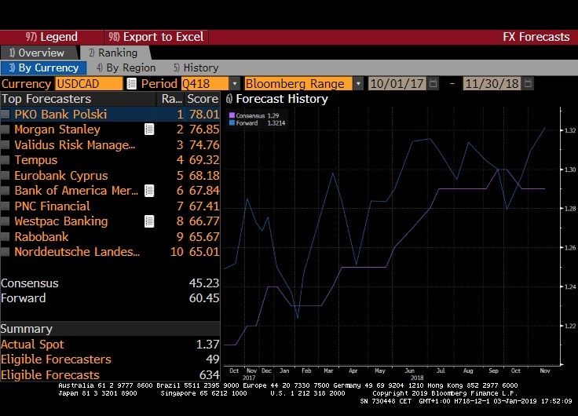Click purple Consensus legend swatch
The image size is (578, 416).
click(x=232, y=115)
